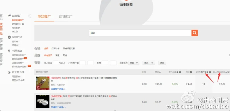Click the 确定 filter button

(x=162, y=63)
